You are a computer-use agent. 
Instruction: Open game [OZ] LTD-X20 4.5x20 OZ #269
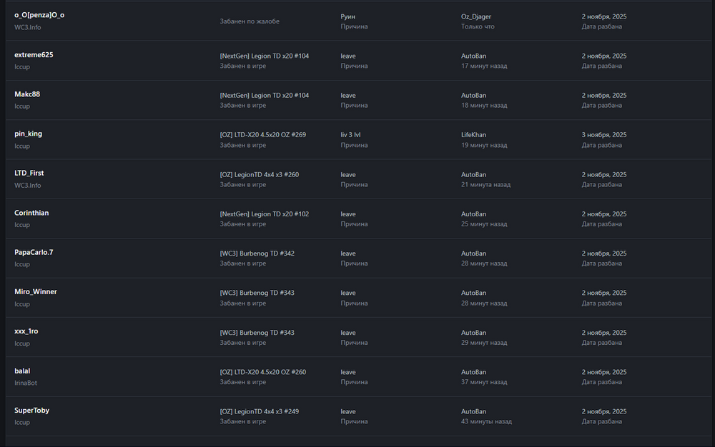coord(262,135)
